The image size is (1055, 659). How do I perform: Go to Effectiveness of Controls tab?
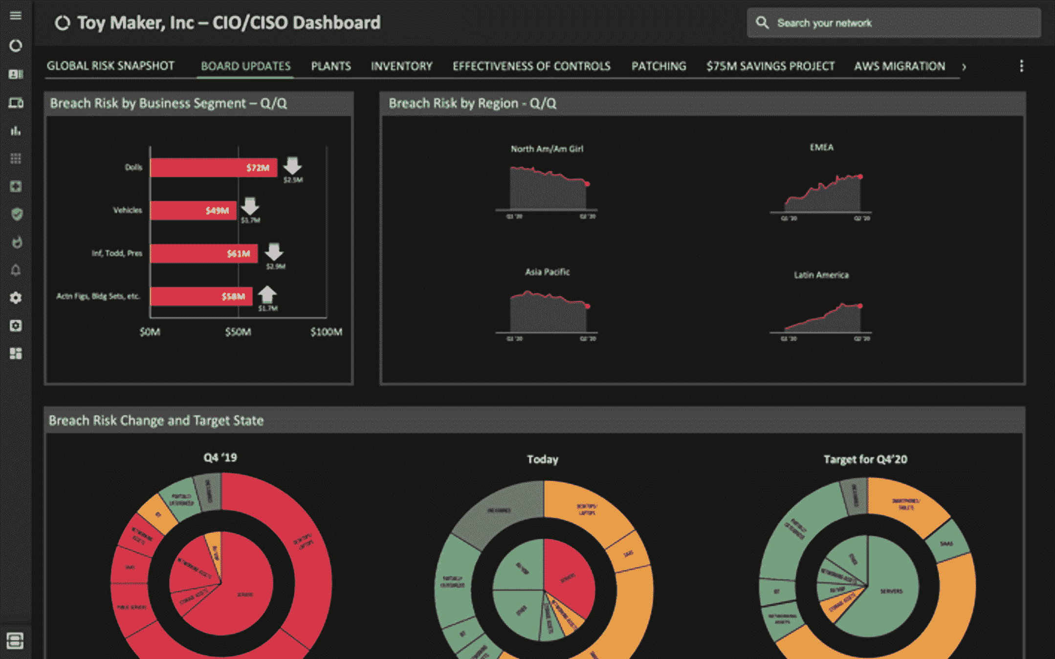tap(531, 66)
